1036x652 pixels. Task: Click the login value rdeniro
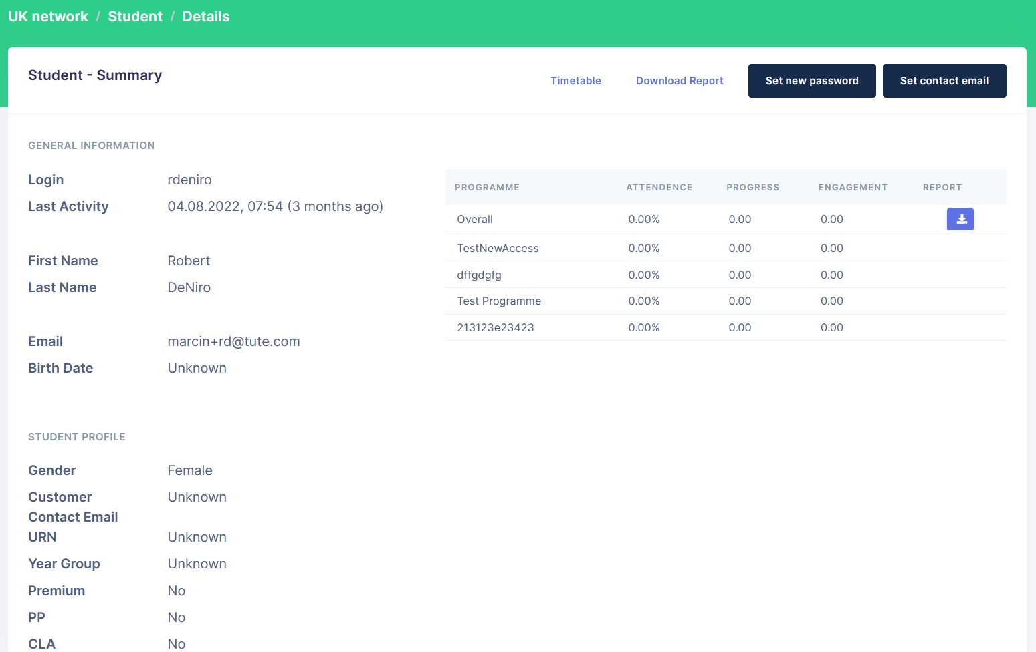[189, 180]
